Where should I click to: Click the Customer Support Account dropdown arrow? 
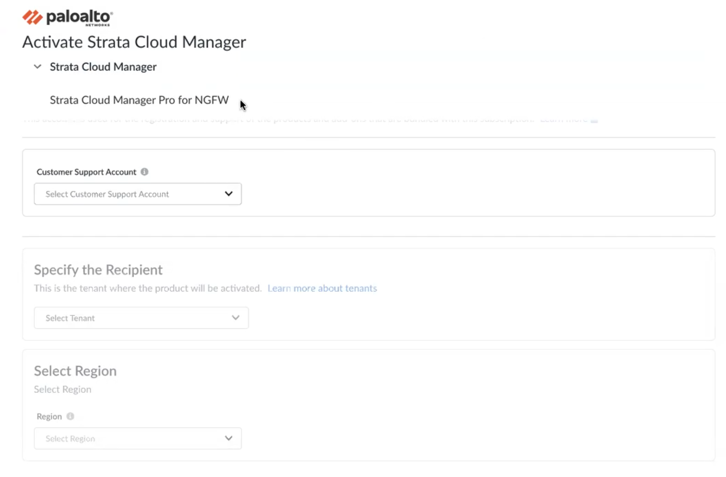tap(229, 194)
